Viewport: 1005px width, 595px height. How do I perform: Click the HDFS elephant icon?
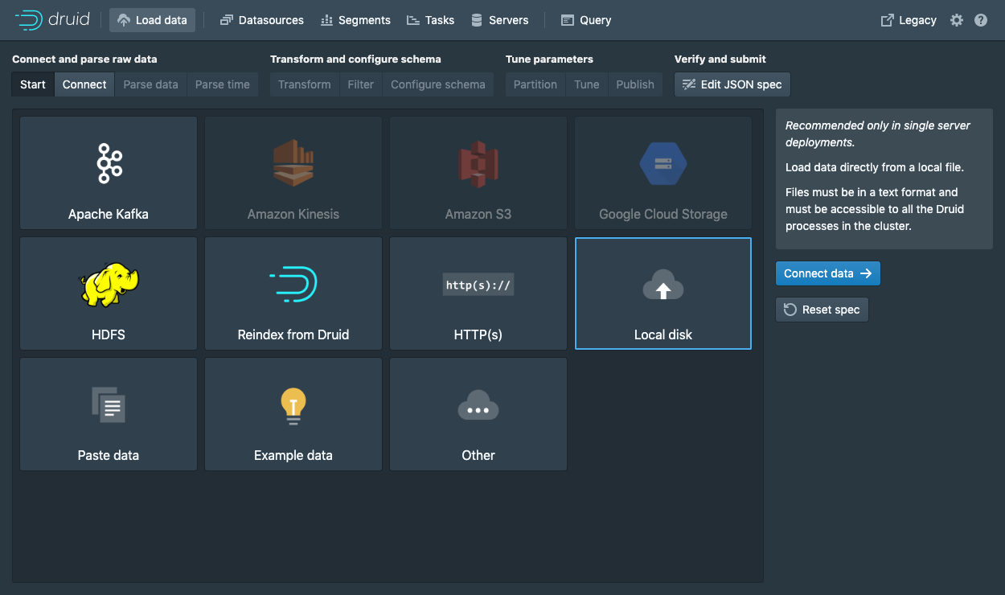[x=109, y=284]
